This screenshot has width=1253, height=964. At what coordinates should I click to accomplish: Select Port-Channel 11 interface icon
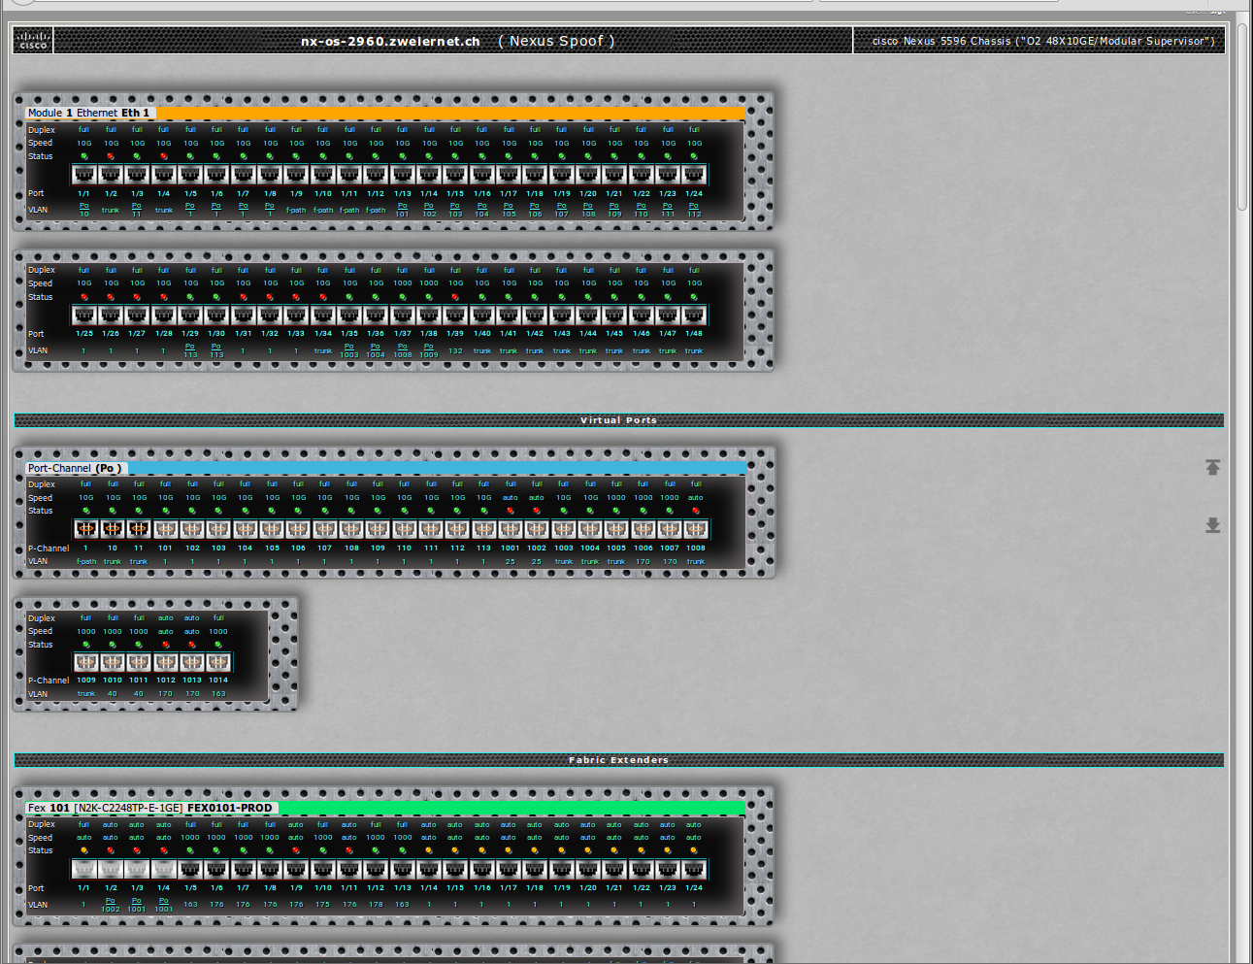tap(139, 529)
